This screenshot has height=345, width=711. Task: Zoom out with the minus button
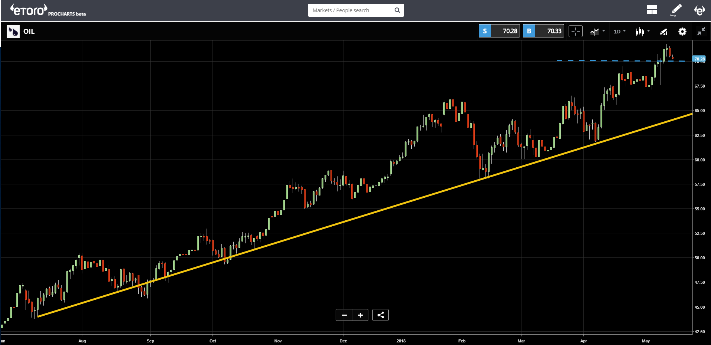click(x=344, y=315)
